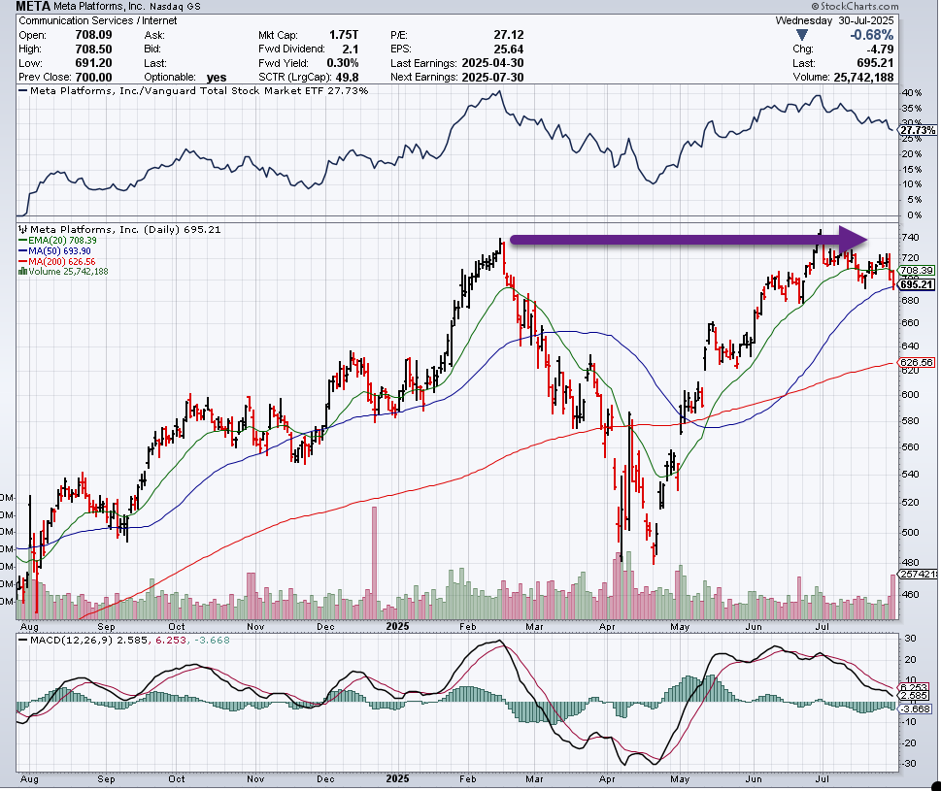Click the Open price value 708.09
This screenshot has width=941, height=791.
click(x=93, y=35)
